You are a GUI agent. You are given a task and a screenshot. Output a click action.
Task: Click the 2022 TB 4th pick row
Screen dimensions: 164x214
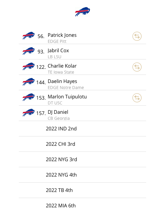pyautogui.click(x=82, y=190)
